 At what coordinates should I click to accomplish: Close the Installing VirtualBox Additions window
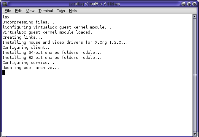(194, 4)
